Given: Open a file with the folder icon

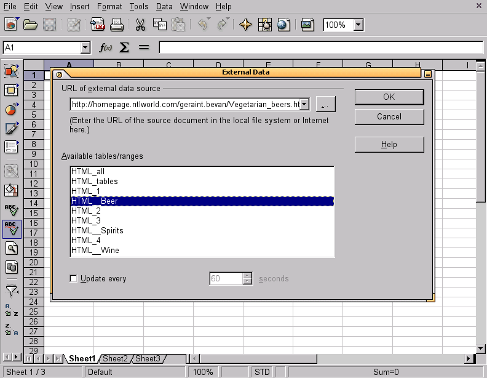Looking at the screenshot, I should 30,25.
